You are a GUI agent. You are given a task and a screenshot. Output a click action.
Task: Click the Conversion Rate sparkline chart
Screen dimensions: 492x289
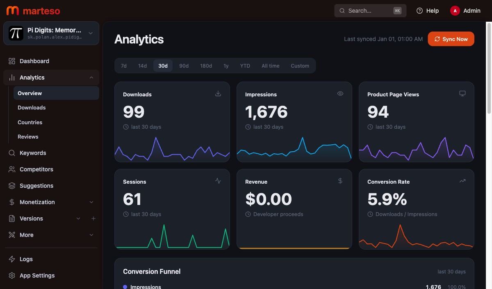coord(417,236)
